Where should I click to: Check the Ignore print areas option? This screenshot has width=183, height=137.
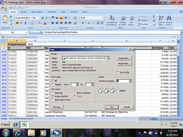click(x=53, y=99)
